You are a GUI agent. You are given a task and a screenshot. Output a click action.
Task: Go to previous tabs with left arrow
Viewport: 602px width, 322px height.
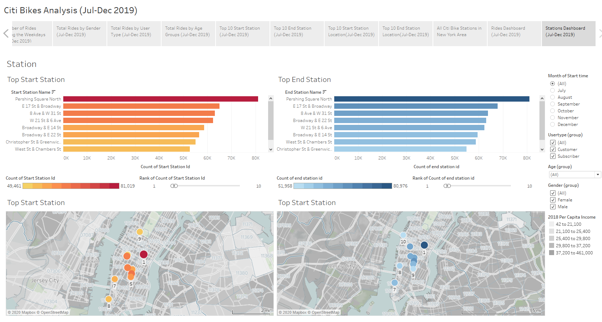(6, 34)
